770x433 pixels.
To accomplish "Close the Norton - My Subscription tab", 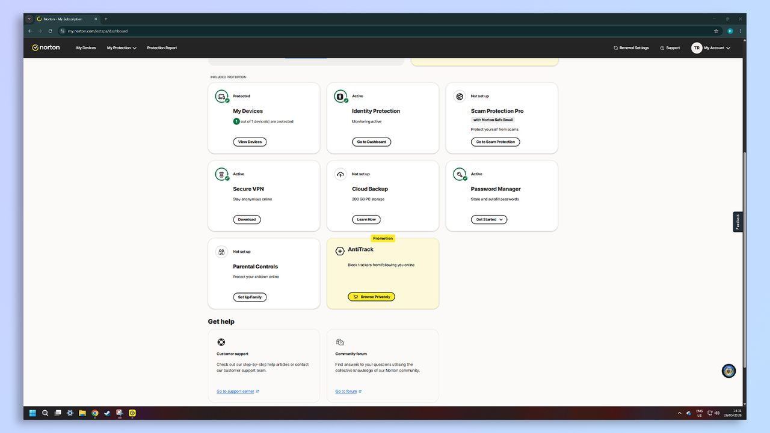I will point(95,19).
